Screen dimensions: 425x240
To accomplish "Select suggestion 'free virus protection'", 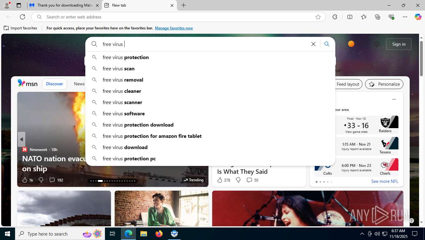I will pyautogui.click(x=210, y=57).
